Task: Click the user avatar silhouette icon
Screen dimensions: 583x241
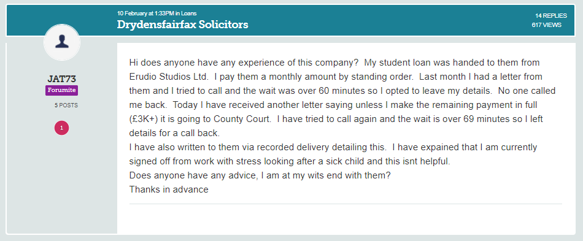Action: 62,42
